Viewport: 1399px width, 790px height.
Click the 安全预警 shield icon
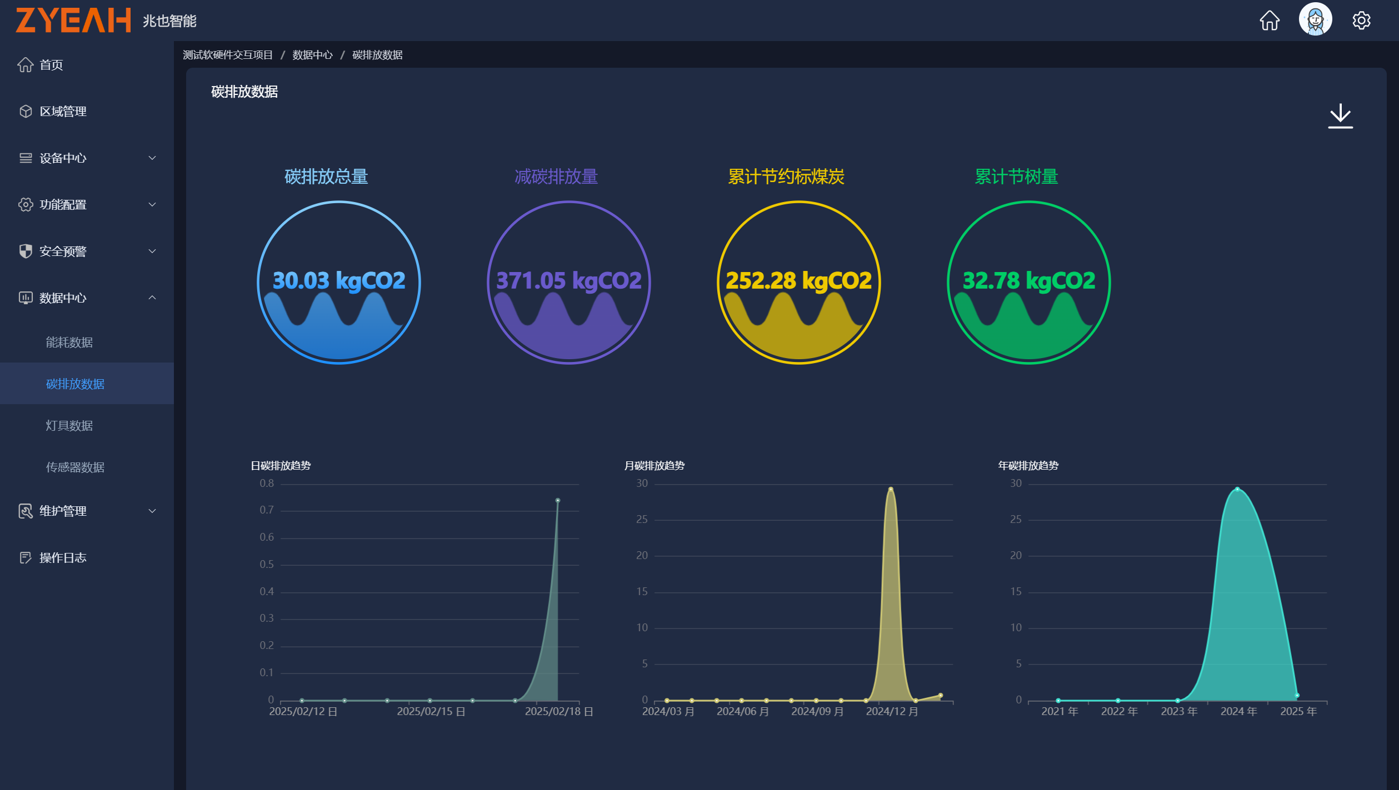click(26, 251)
